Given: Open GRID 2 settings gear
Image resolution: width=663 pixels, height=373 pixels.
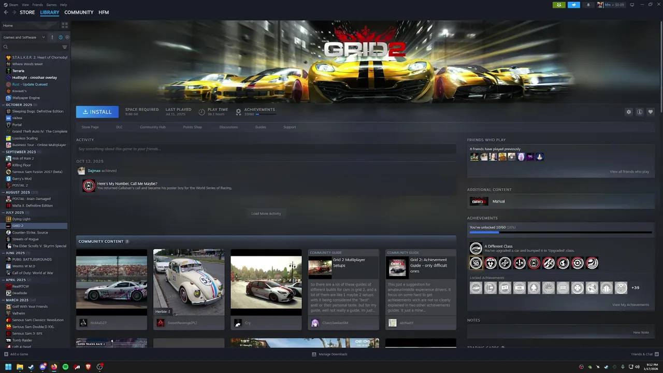Looking at the screenshot, I should click(x=629, y=112).
